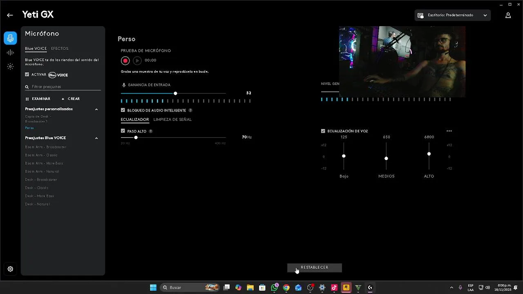
Task: Open TikTok from the taskbar
Action: [x=334, y=287]
